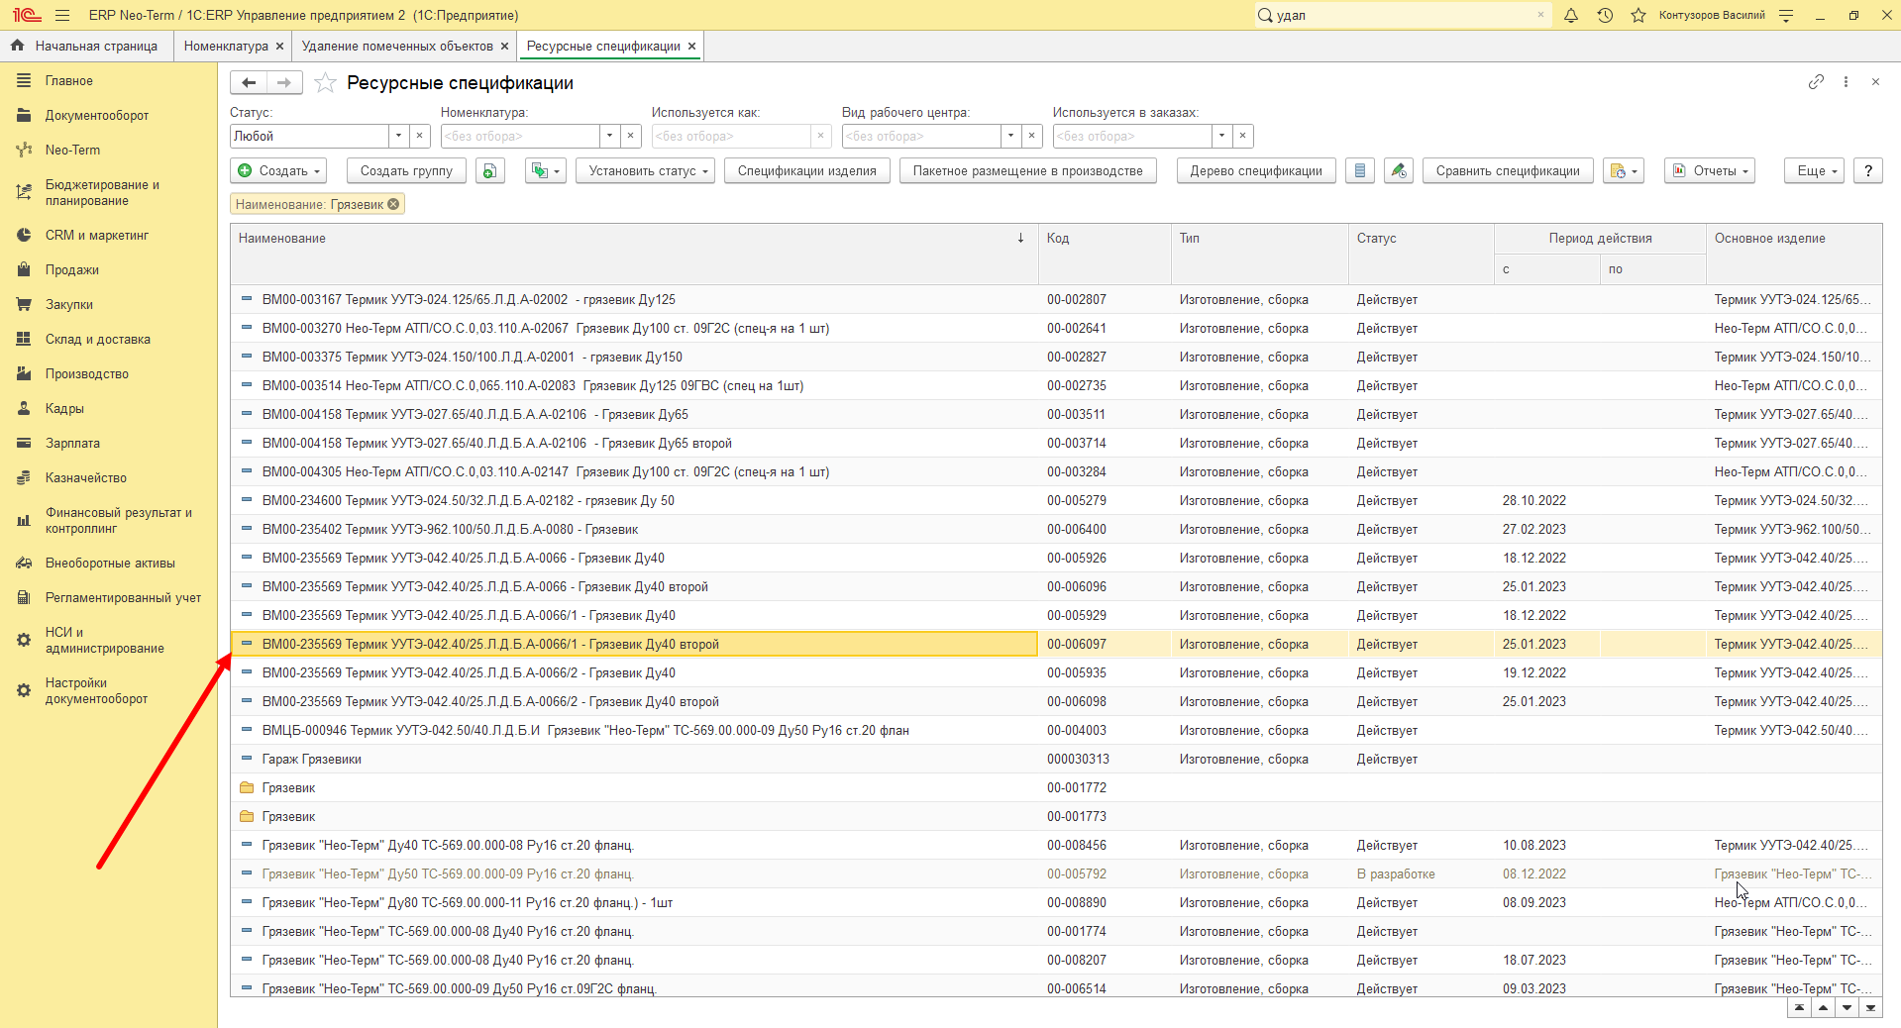This screenshot has width=1901, height=1028.
Task: Switch to Номенклатура tab
Action: coord(226,46)
